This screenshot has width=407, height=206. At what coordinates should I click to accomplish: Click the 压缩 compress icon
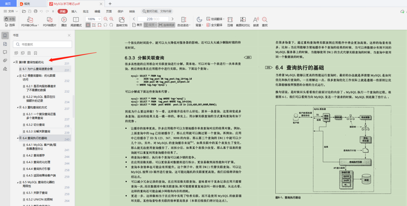coord(230,22)
